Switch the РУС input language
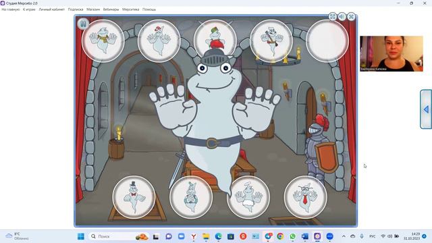 click(x=373, y=236)
